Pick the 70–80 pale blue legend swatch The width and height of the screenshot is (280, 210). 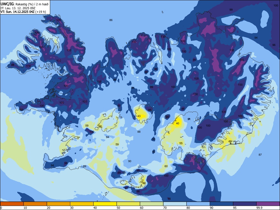pyautogui.click(x=175, y=204)
